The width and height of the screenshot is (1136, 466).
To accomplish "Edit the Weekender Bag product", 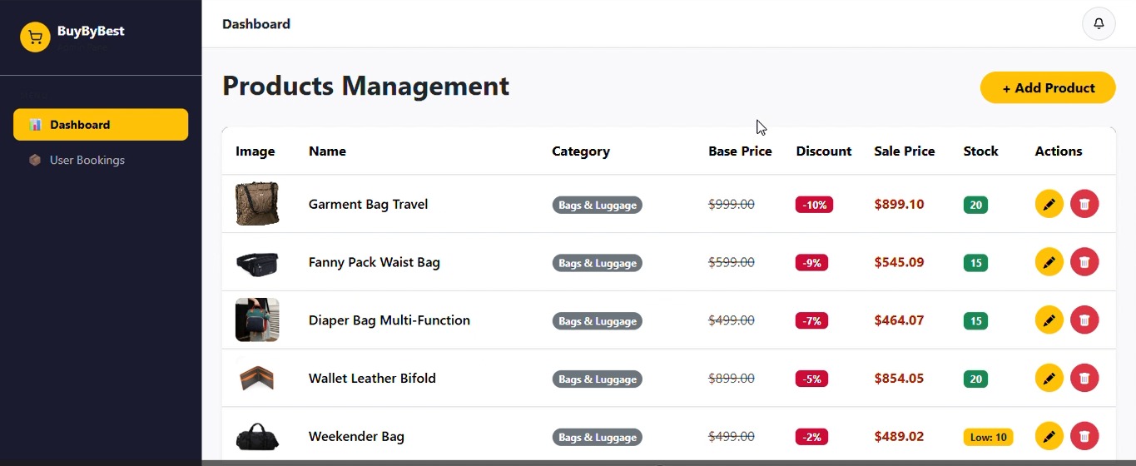I will click(x=1049, y=436).
